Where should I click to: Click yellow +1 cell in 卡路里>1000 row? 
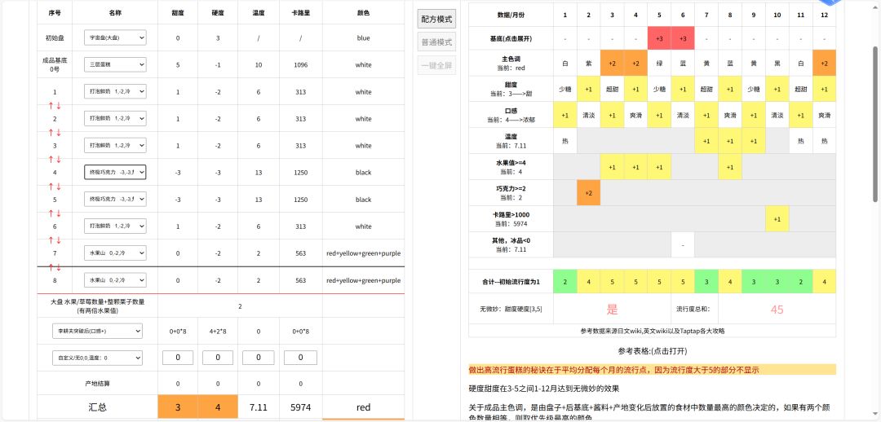(x=777, y=219)
